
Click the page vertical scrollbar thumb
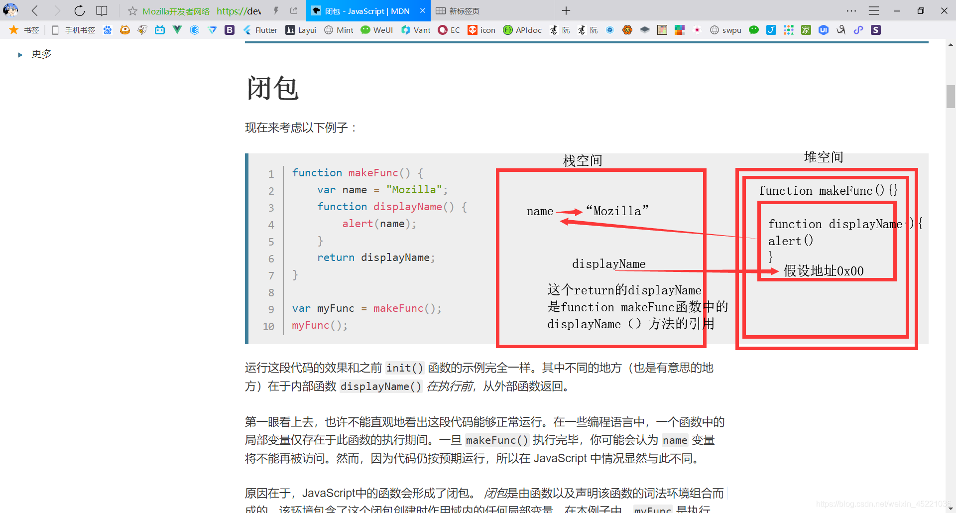[951, 97]
